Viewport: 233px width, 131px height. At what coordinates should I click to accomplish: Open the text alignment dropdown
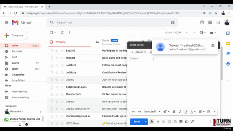click(202, 112)
